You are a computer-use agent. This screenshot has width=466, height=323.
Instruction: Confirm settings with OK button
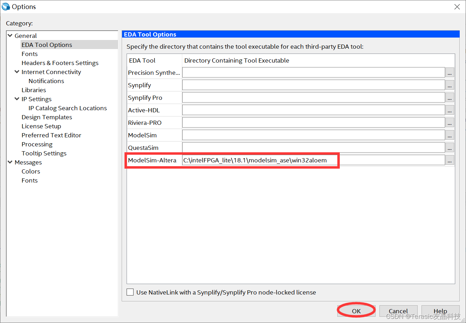click(x=356, y=311)
